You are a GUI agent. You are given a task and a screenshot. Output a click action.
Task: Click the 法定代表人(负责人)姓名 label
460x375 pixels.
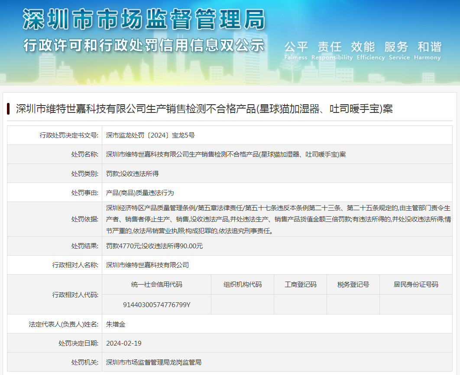(x=63, y=324)
